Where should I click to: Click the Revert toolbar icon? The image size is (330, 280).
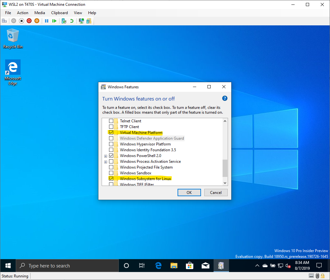click(72, 21)
